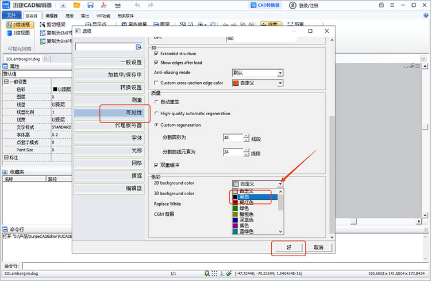Screen dimensions: 431x281
Task: Click the 好 button to confirm
Action: click(288, 247)
